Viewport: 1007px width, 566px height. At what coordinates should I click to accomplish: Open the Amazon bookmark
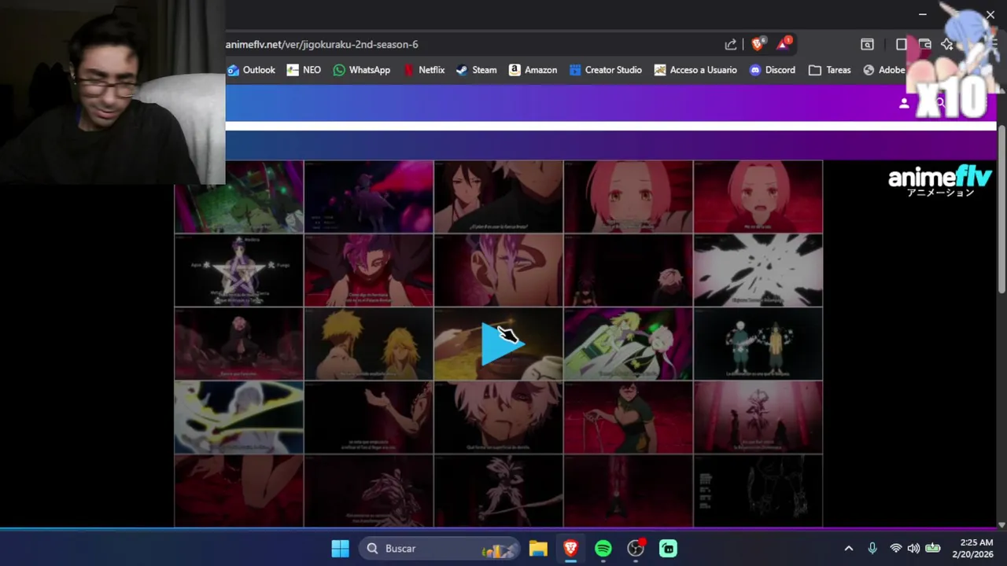tap(533, 70)
